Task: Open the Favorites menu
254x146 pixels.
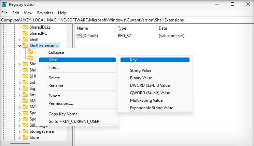Action: (45, 13)
